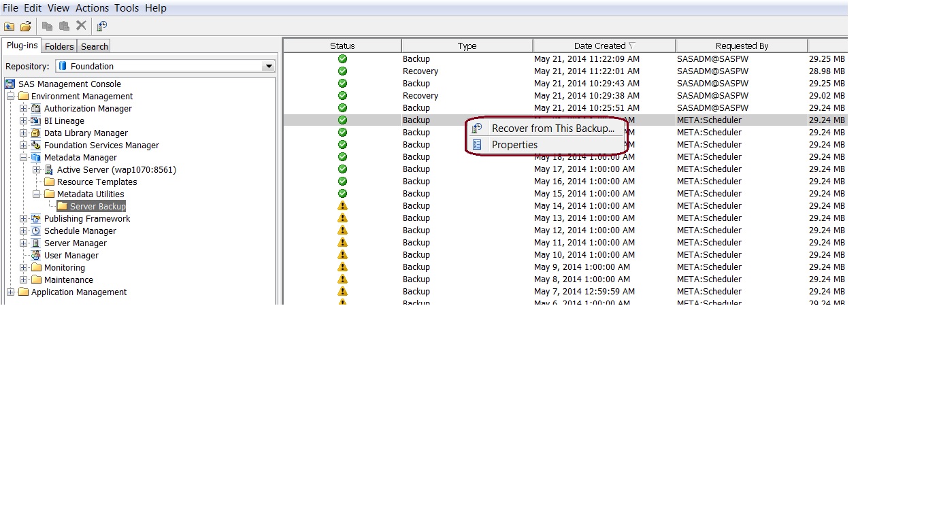Open Properties from the context menu
The width and height of the screenshot is (941, 529).
pos(514,144)
